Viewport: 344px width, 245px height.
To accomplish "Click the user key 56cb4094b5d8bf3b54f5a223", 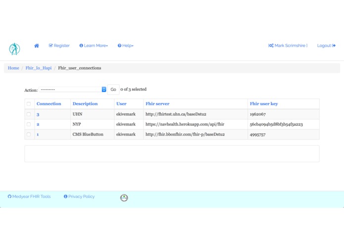I will [x=276, y=124].
